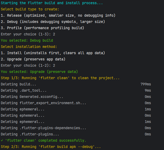
Task: Click the 'You selected: Debug build' message
Action: pyautogui.click(x=27, y=41)
